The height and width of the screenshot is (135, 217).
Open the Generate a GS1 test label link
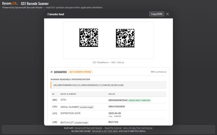[x=105, y=131]
